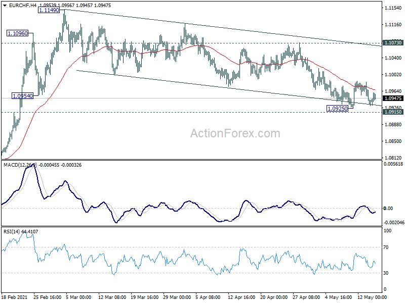Open the chart menu triangle beside EURCHF
Viewport: 405px width, 303px height.
point(5,6)
